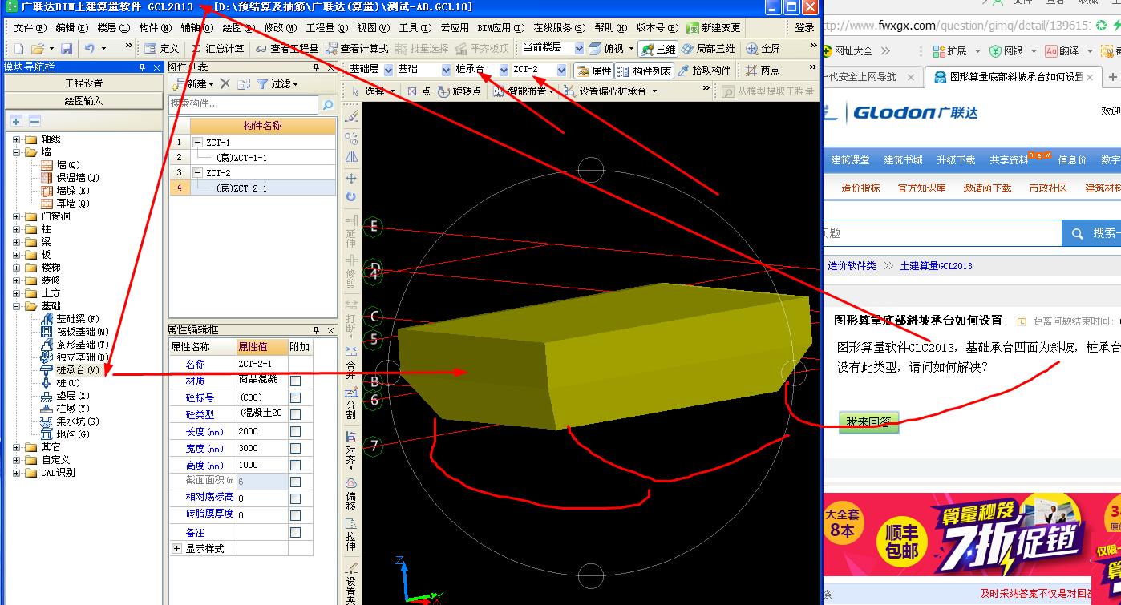This screenshot has width=1121, height=605.
Task: Select 集水坑(S) in navigation tree
Action: tap(78, 421)
